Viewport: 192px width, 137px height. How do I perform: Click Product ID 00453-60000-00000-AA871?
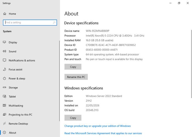coord(102,50)
